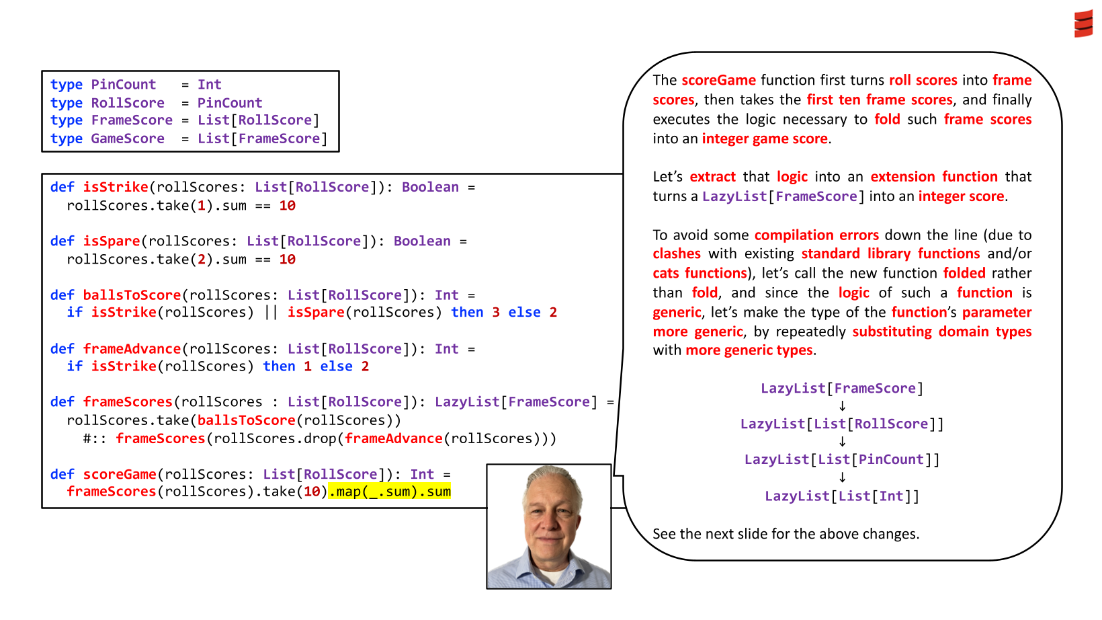Click 'type FrameScore' alias line

185,120
